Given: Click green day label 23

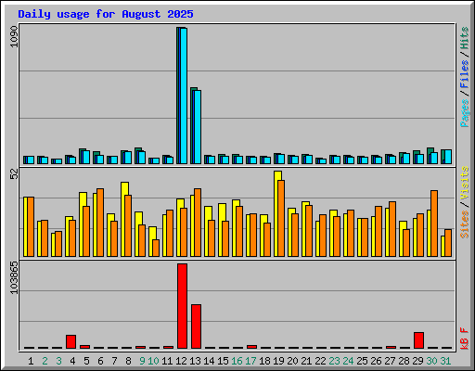Looking at the screenshot, I should point(334,361).
